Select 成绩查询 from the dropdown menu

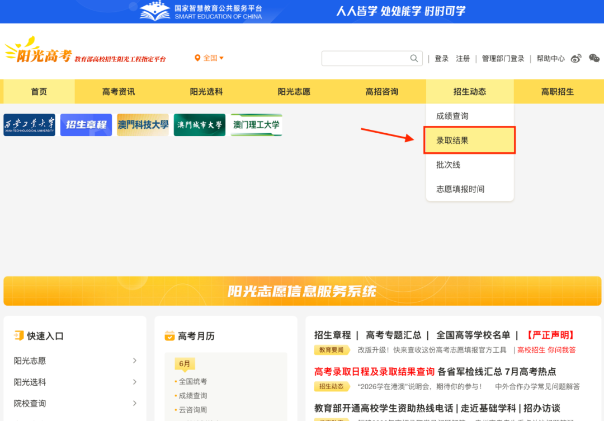(470, 116)
